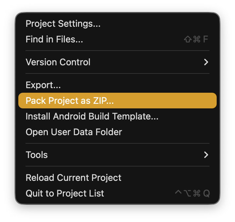Expand the chevron arrow beside Tools
Image resolution: width=235 pixels, height=222 pixels.
206,155
